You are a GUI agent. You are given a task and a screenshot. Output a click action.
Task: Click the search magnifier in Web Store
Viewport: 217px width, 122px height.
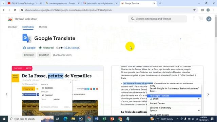pos(133,19)
